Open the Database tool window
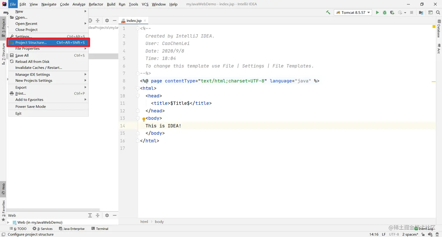The height and width of the screenshot is (237, 442). point(439,29)
